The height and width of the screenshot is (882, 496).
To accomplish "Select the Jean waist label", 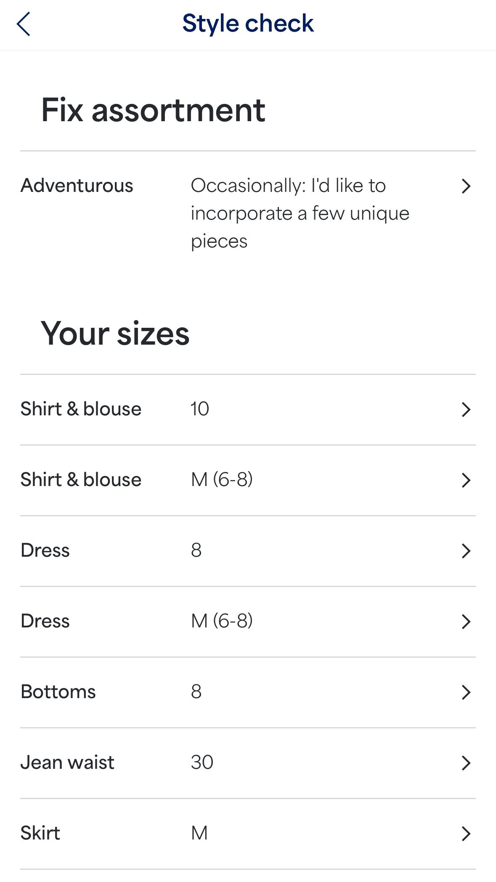I will [67, 762].
